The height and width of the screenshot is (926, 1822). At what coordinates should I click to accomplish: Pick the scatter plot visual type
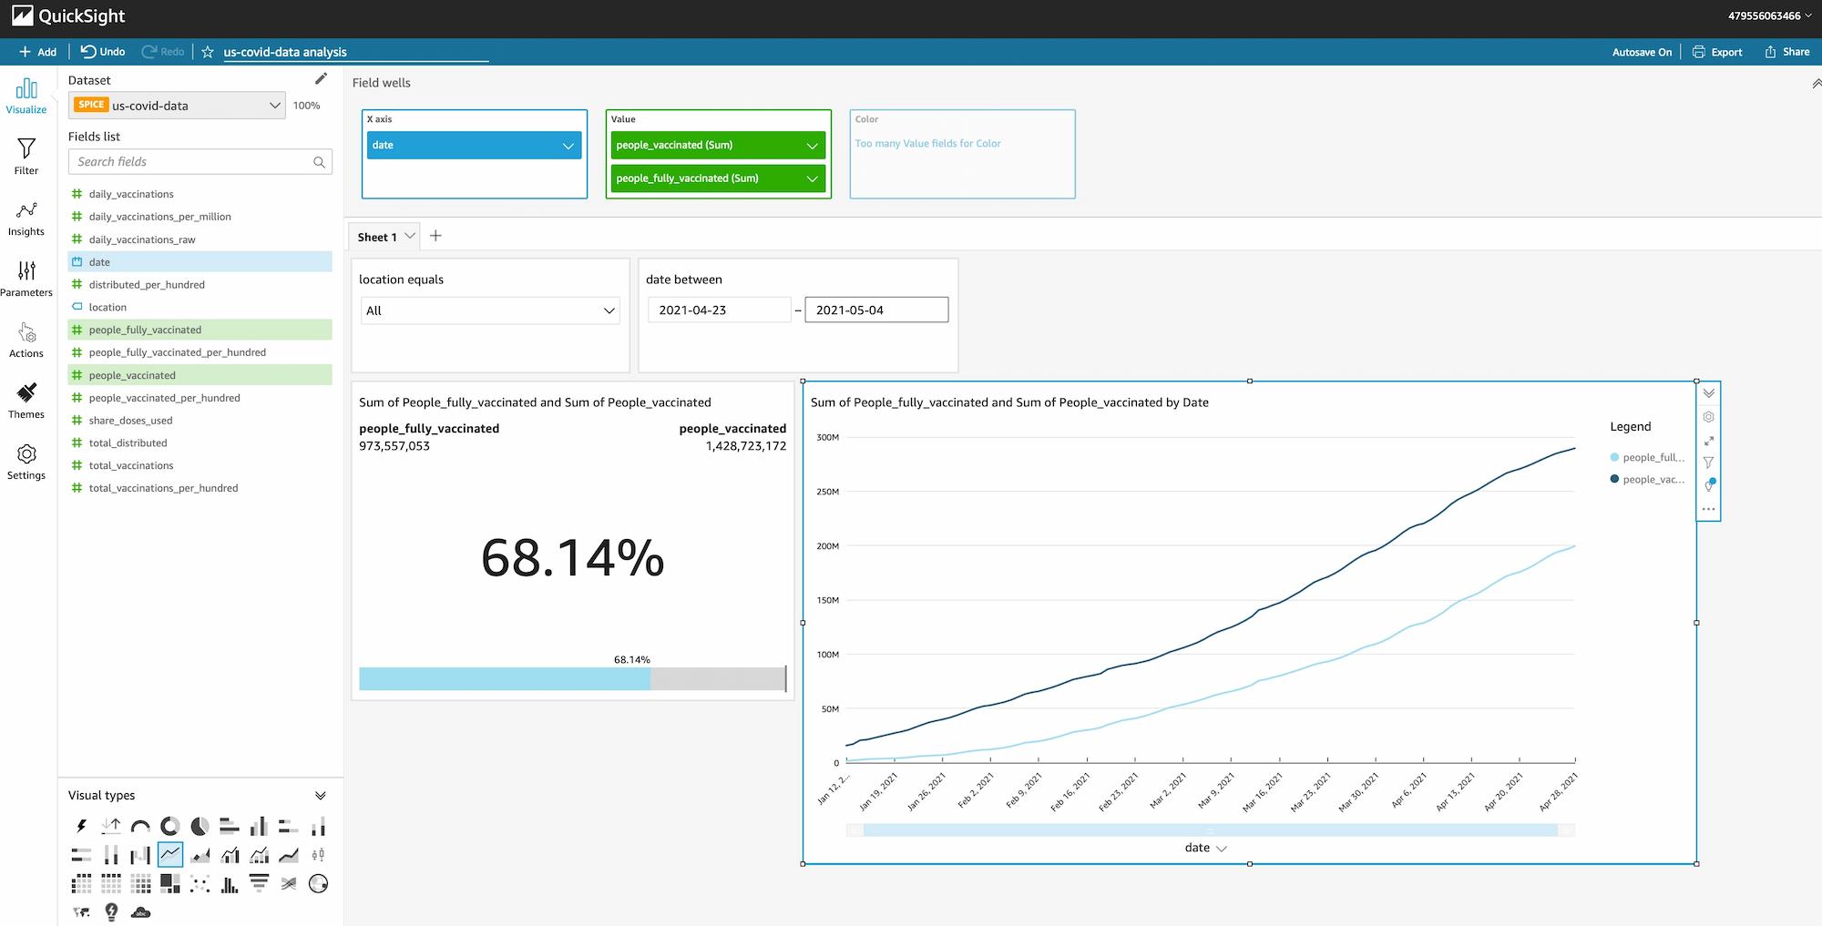point(200,883)
